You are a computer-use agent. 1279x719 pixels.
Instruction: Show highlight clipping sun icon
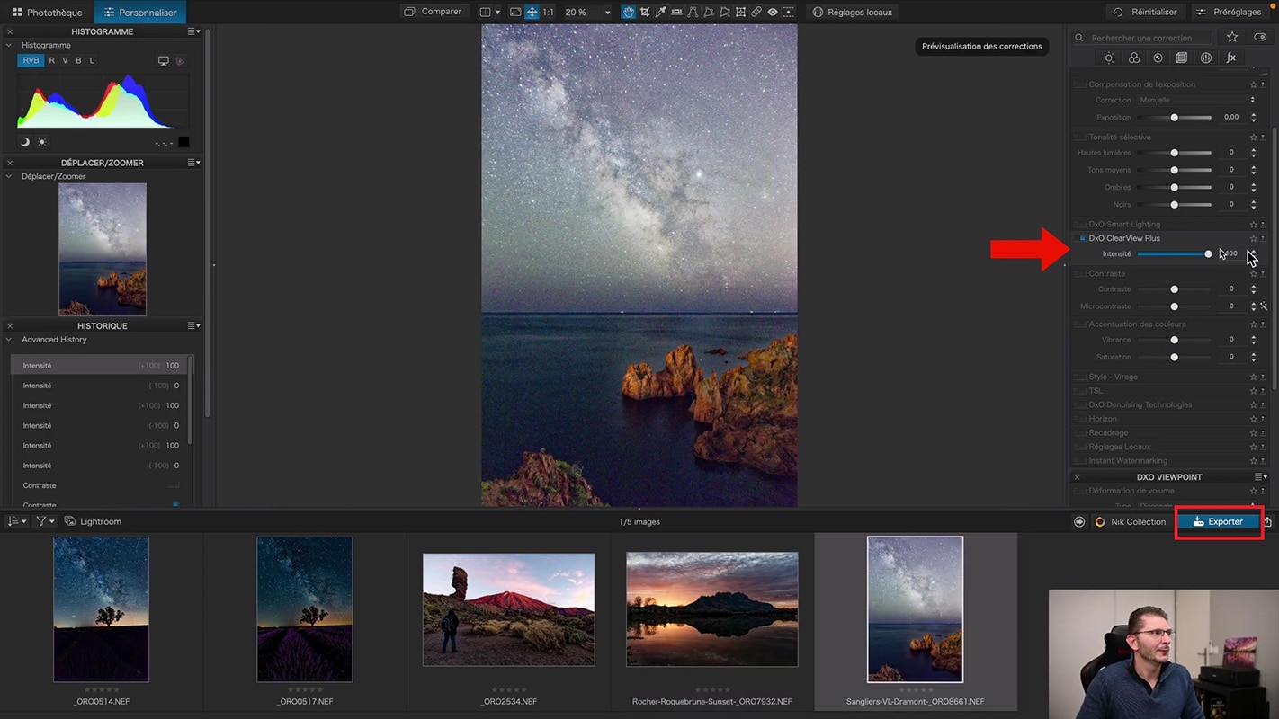pyautogui.click(x=41, y=142)
